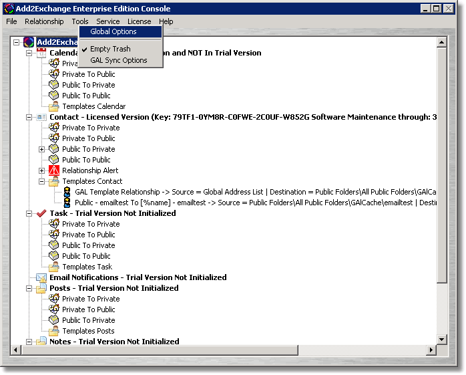Select the GAL Template Relationship row
This screenshot has height=375, width=466.
[x=256, y=192]
